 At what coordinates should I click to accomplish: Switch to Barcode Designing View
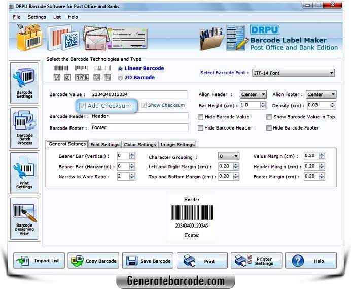coord(24,219)
